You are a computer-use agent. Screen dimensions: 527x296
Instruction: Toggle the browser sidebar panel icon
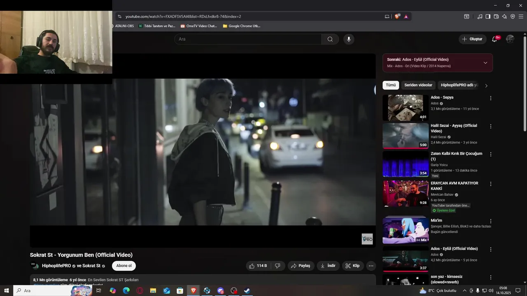488,16
